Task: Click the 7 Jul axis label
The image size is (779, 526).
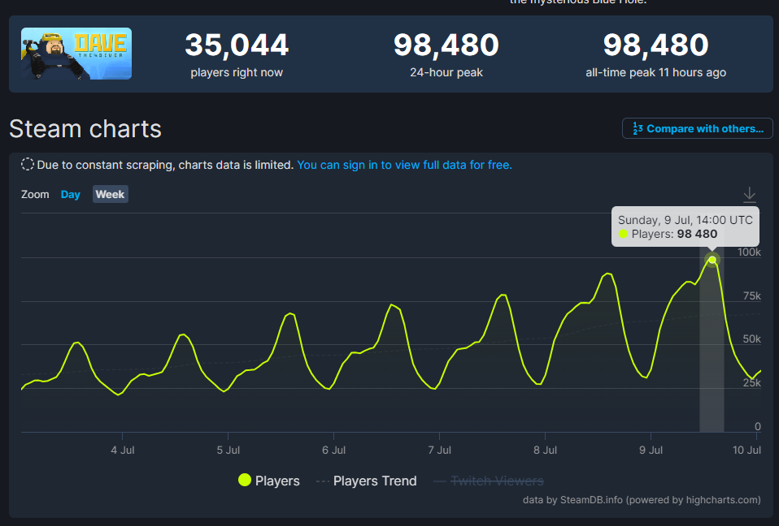Action: pyautogui.click(x=440, y=451)
